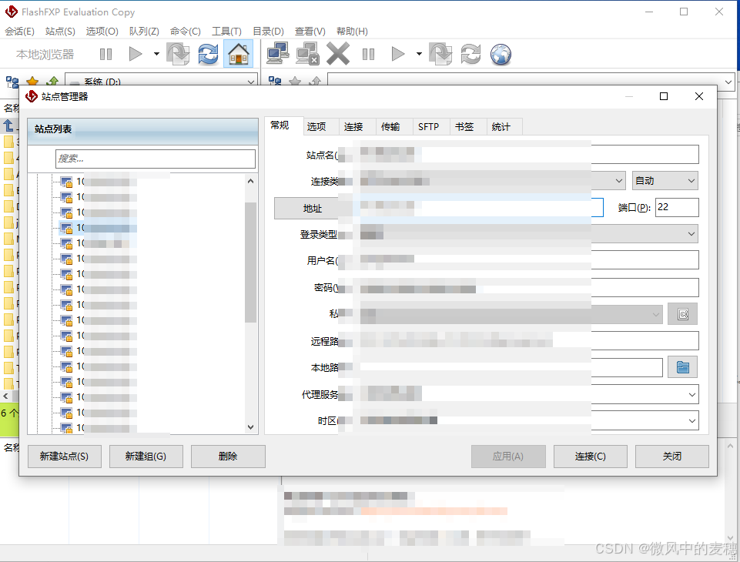Screen dimensions: 740x562
Task: Click the 删除 button
Action: [228, 457]
